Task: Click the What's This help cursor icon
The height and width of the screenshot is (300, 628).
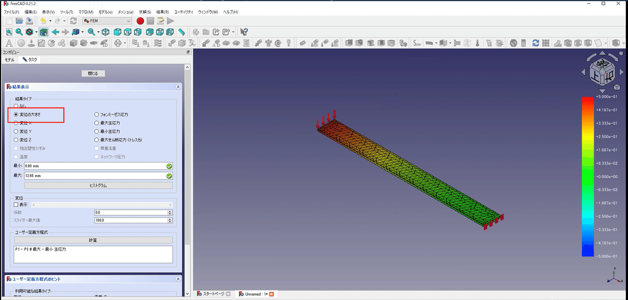Action: pos(244,32)
